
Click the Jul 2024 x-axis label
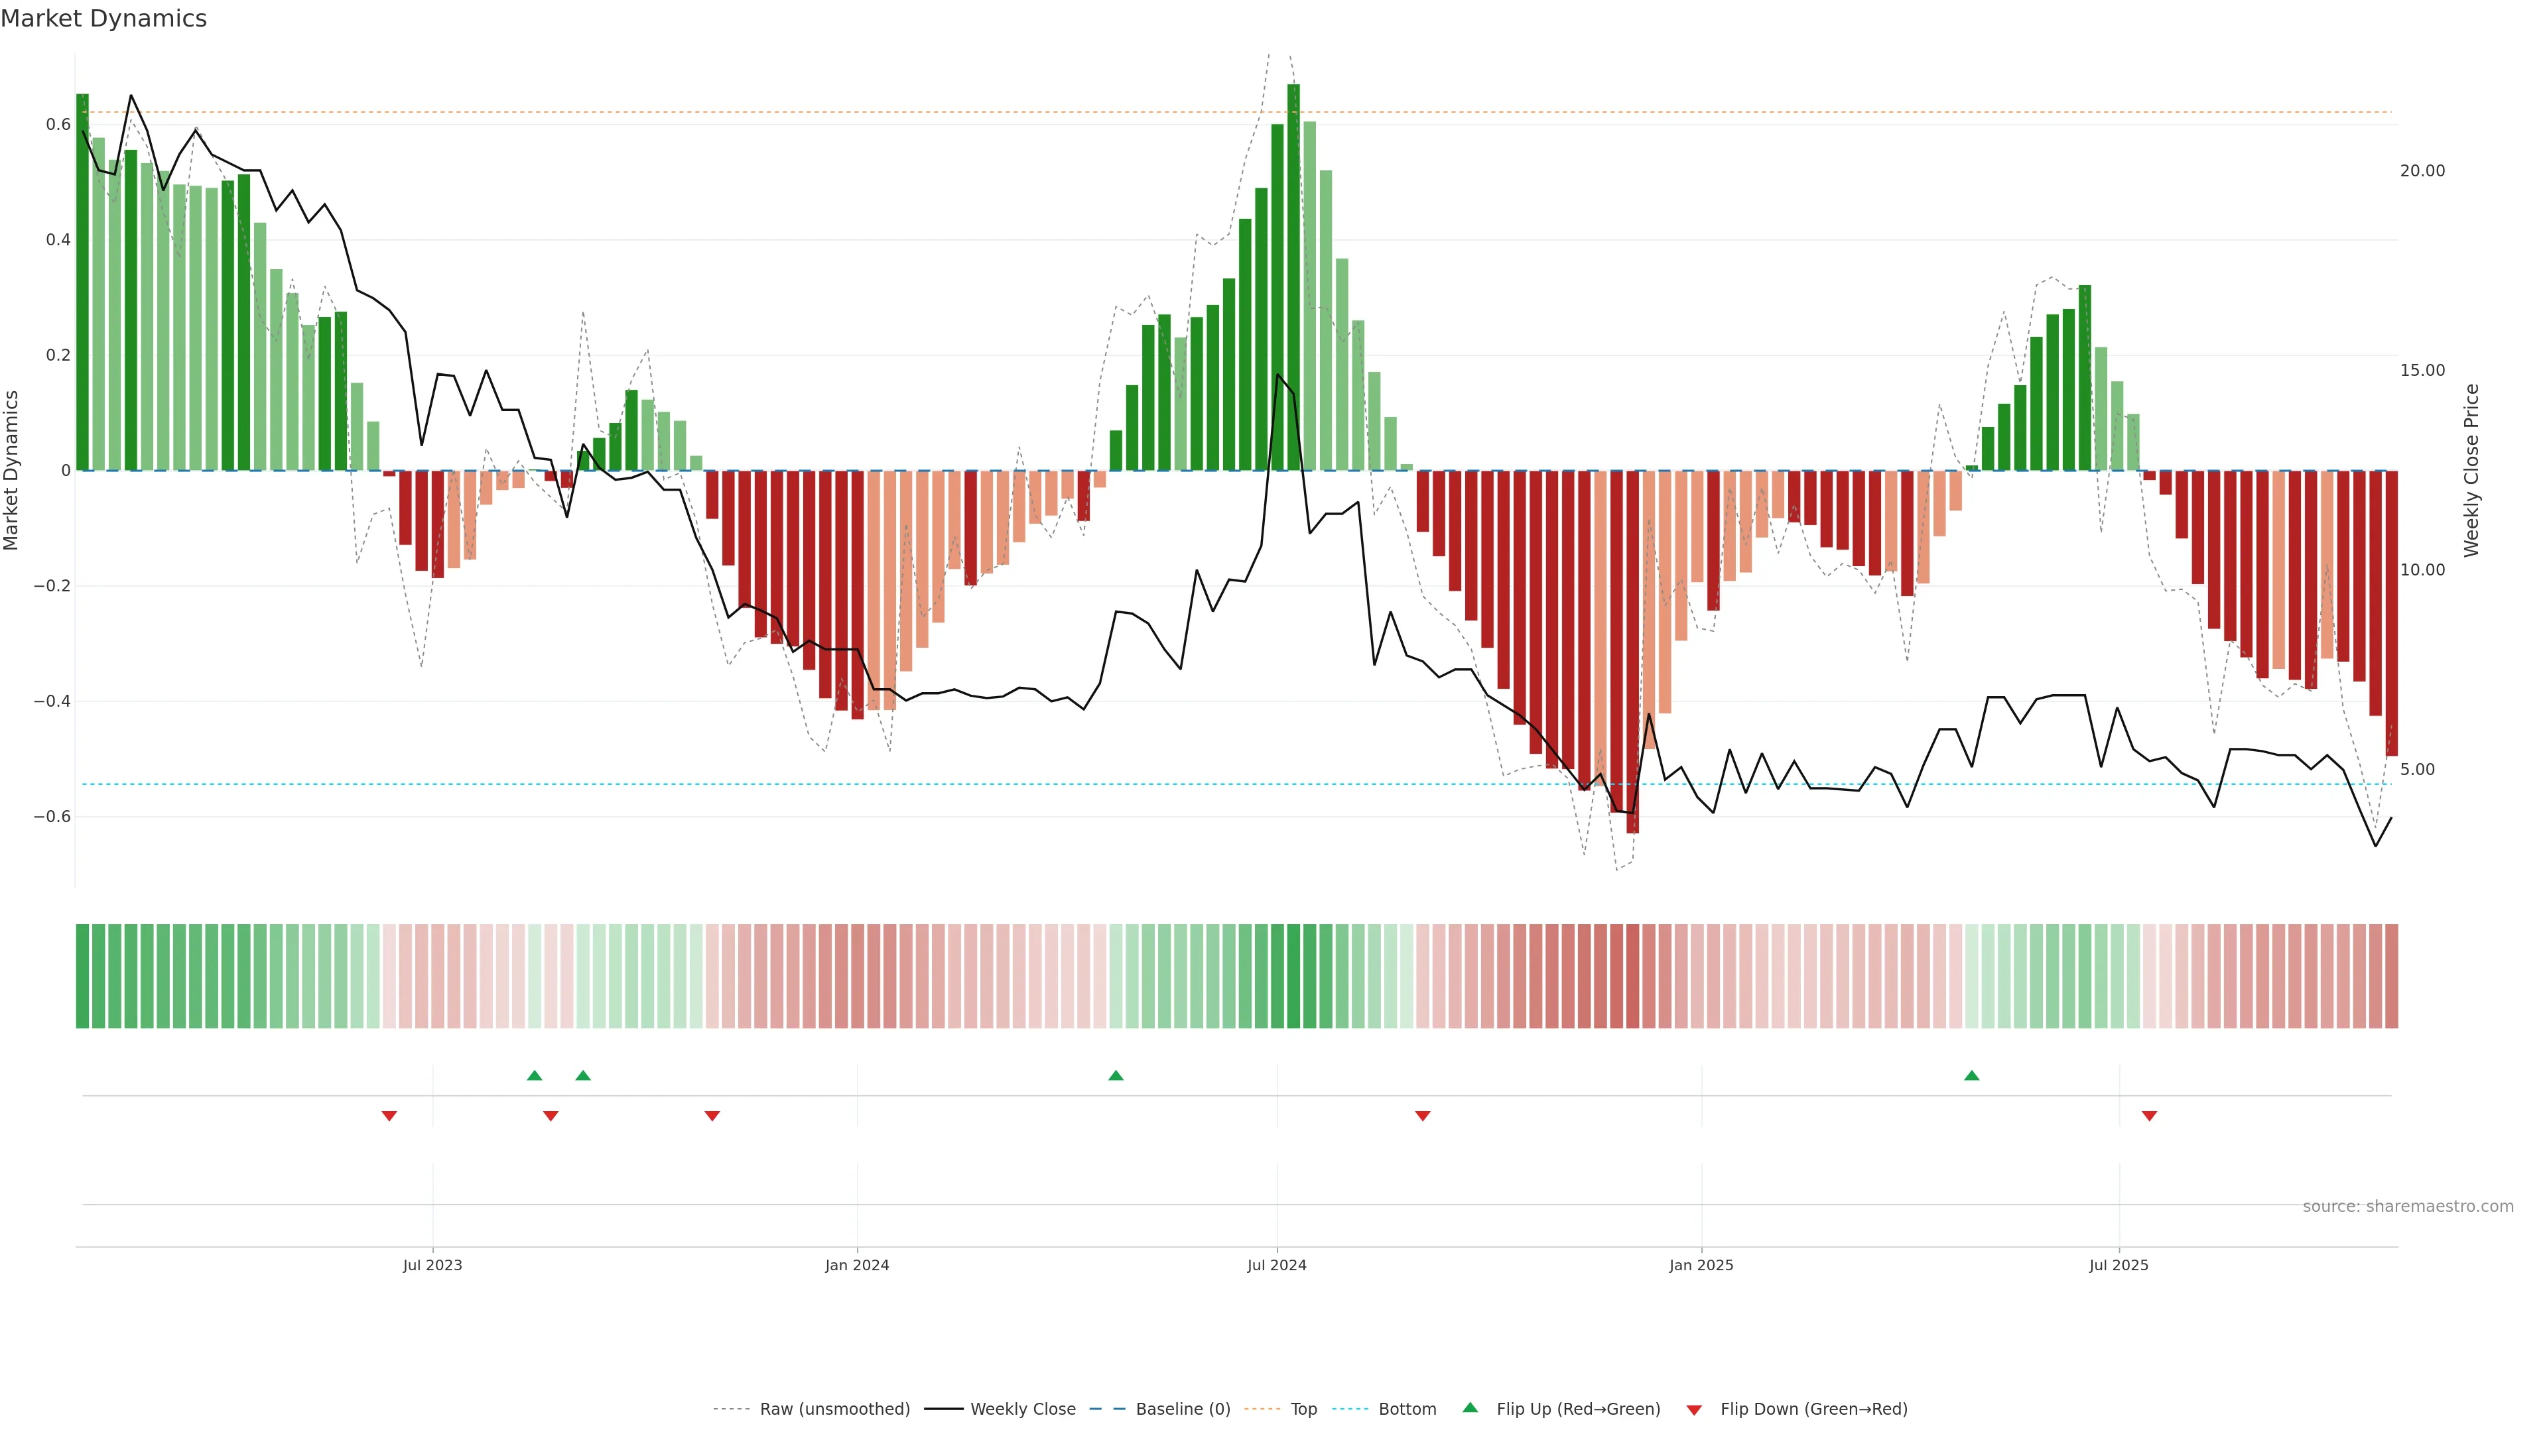click(x=1276, y=1265)
